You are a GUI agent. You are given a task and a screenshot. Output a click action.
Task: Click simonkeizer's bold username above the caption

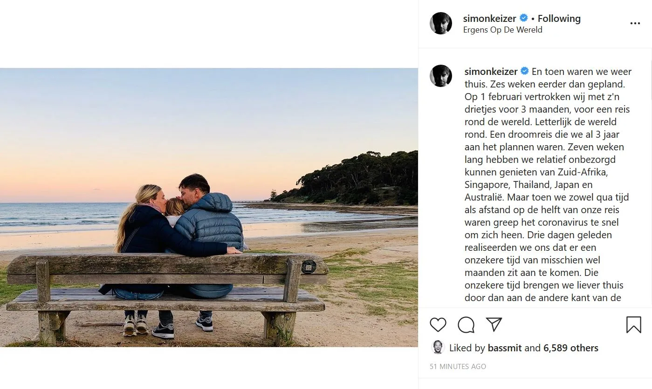[x=490, y=71]
